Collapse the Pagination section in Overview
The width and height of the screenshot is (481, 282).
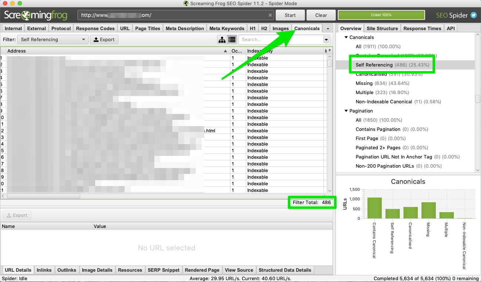pos(346,111)
